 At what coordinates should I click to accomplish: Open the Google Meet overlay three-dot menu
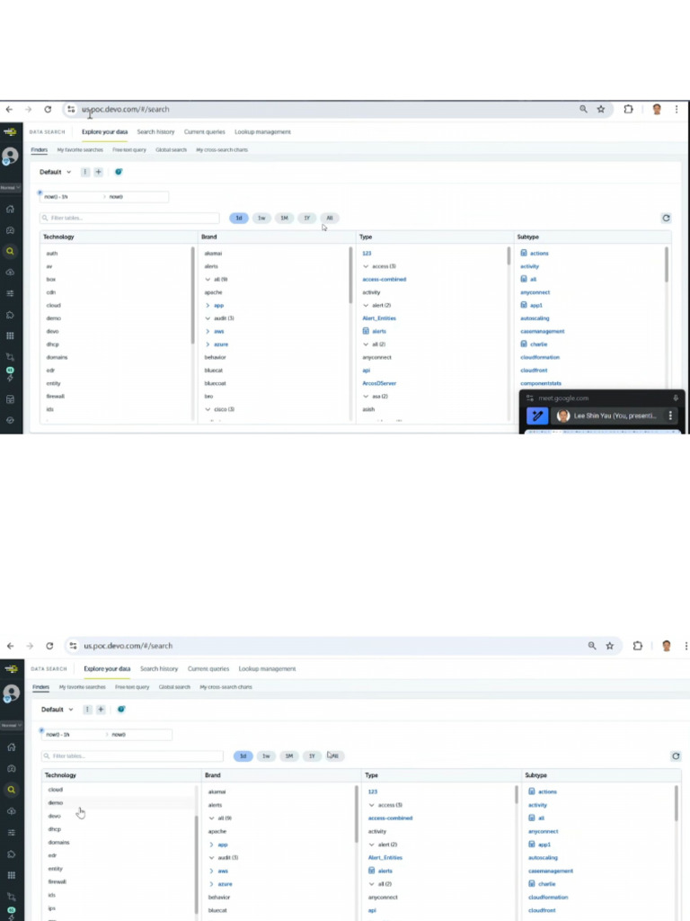(x=670, y=416)
